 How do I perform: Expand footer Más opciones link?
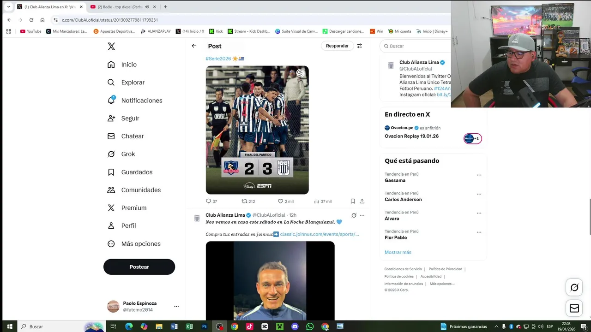(x=442, y=284)
